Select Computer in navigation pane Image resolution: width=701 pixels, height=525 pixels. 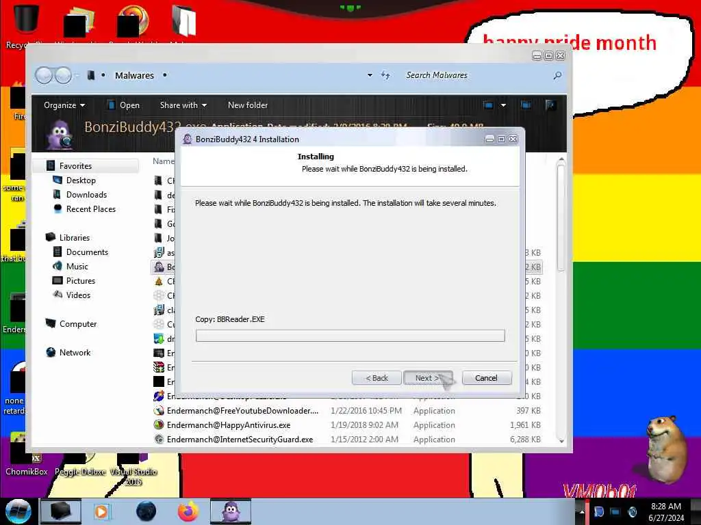tap(78, 323)
